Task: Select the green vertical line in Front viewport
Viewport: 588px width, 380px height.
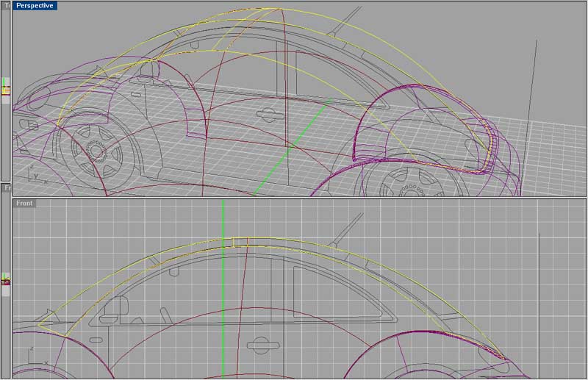Action: (223, 288)
